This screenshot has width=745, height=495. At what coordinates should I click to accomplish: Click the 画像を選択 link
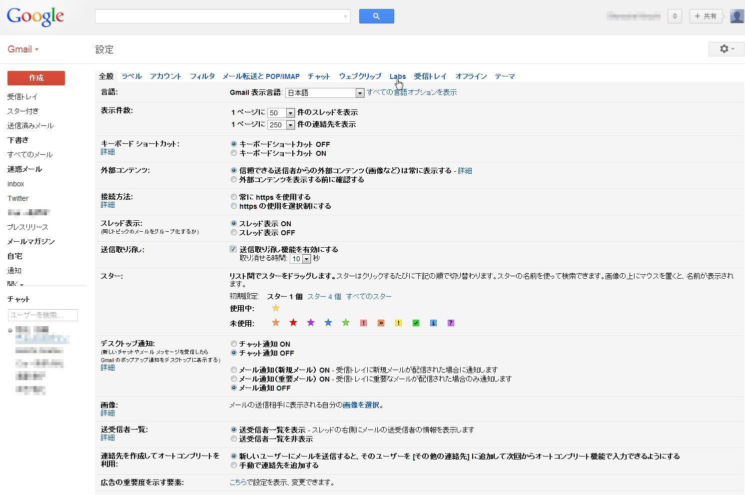(361, 405)
